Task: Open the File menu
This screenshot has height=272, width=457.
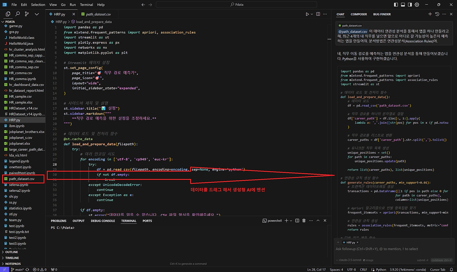Action: click(14, 5)
